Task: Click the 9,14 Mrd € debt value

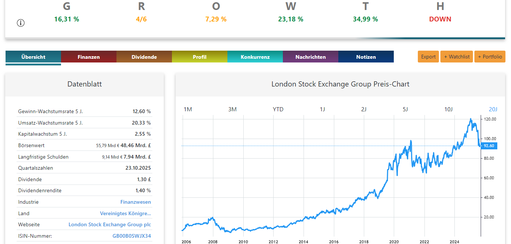Action: pyautogui.click(x=112, y=157)
